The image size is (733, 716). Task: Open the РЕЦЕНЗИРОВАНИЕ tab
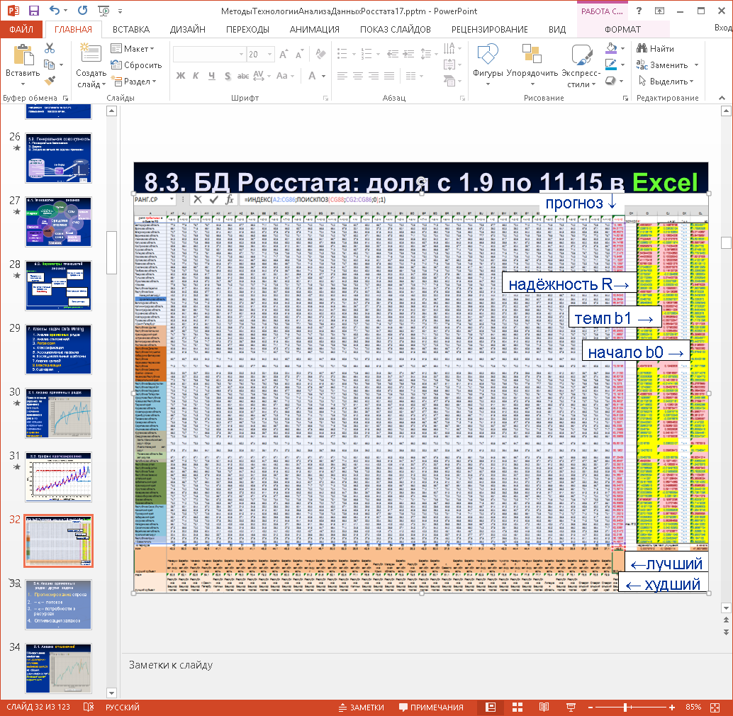tap(489, 29)
